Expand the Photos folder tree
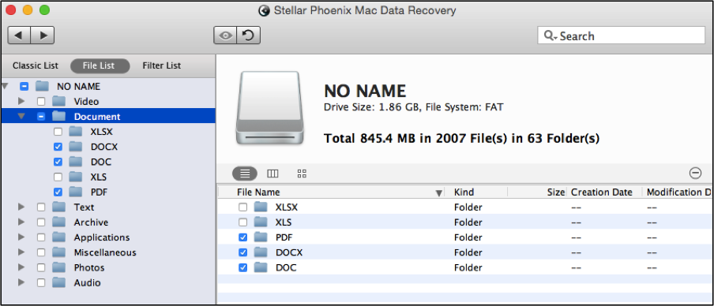This screenshot has width=714, height=306. click(x=21, y=267)
